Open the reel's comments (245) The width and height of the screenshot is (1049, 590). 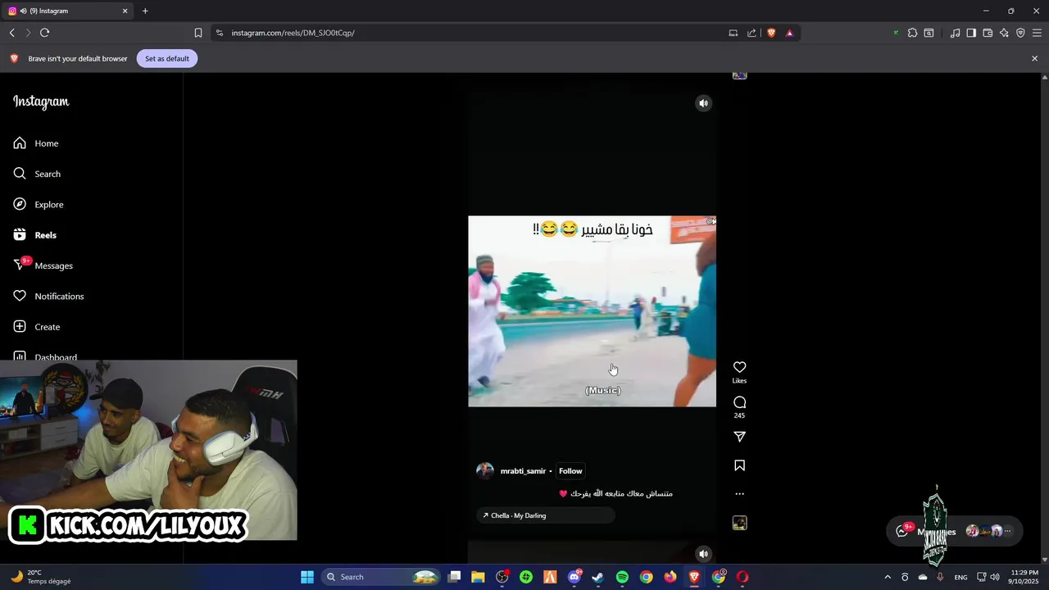click(x=739, y=402)
